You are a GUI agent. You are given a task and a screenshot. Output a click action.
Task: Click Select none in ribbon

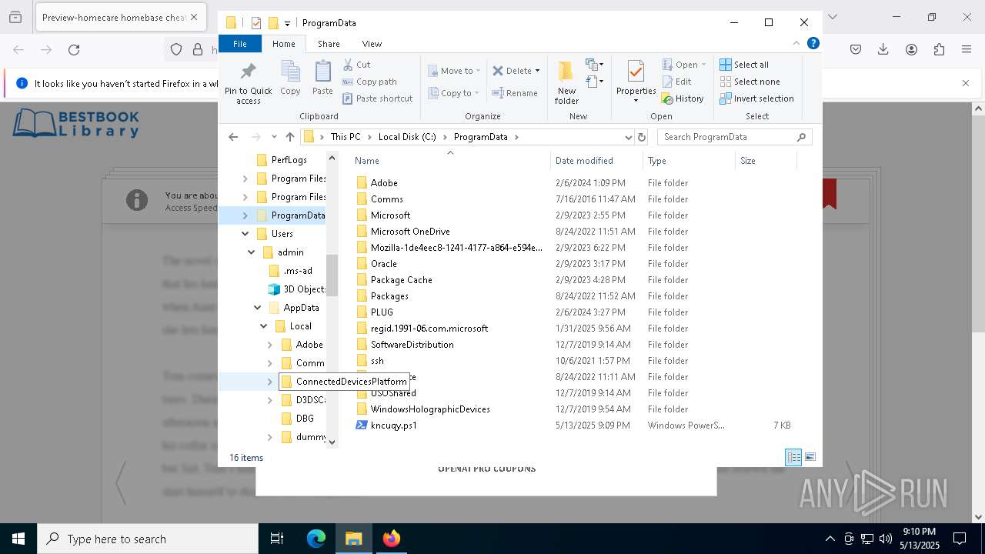click(750, 82)
